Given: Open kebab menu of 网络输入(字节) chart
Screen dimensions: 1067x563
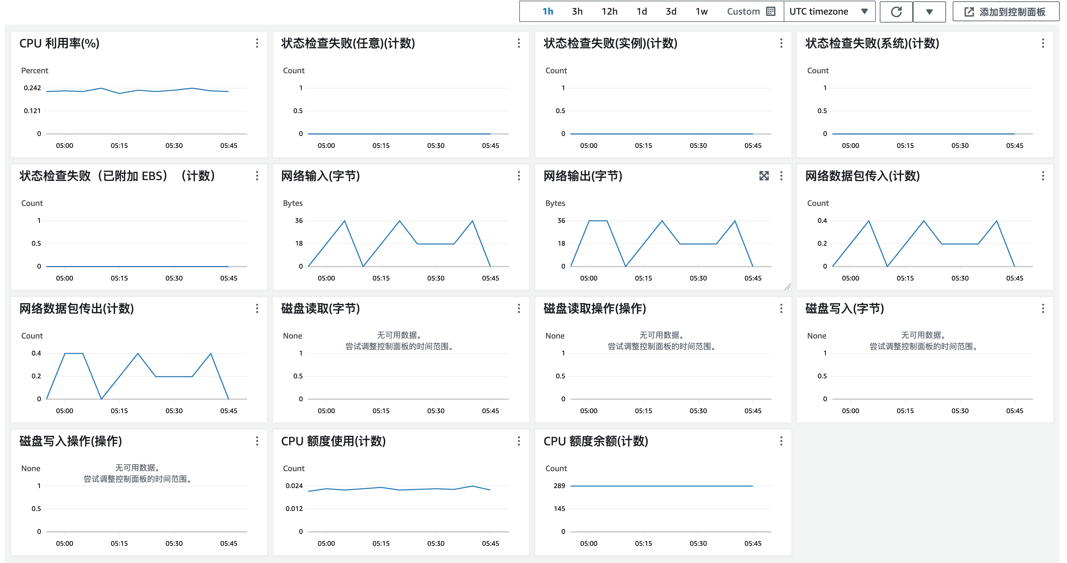Looking at the screenshot, I should (x=519, y=176).
